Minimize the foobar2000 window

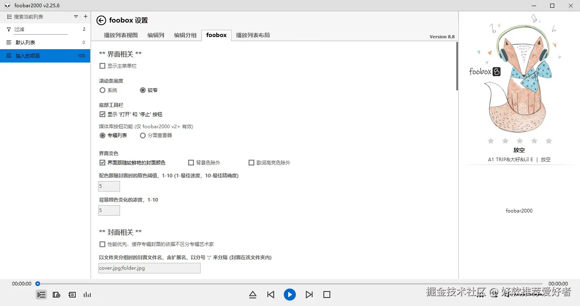click(x=534, y=5)
